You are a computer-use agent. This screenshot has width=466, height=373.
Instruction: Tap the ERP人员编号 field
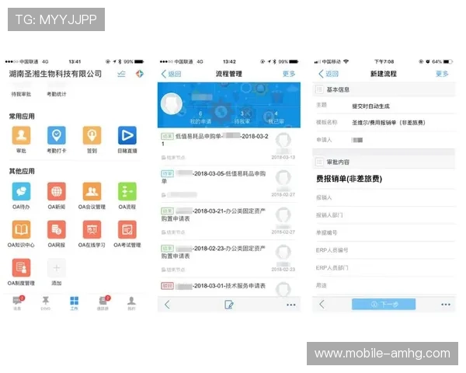point(384,250)
